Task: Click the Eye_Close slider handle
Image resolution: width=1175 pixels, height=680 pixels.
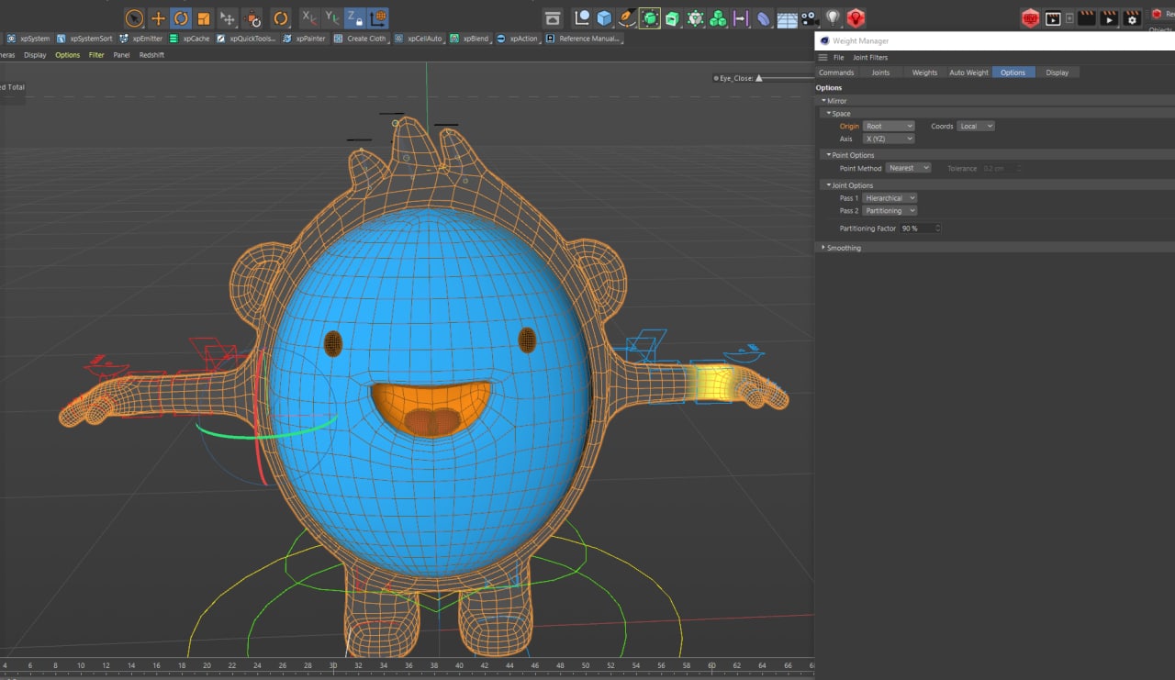Action: pos(758,79)
